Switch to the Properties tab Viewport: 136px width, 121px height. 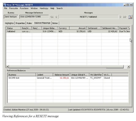pyautogui.click(x=20, y=23)
